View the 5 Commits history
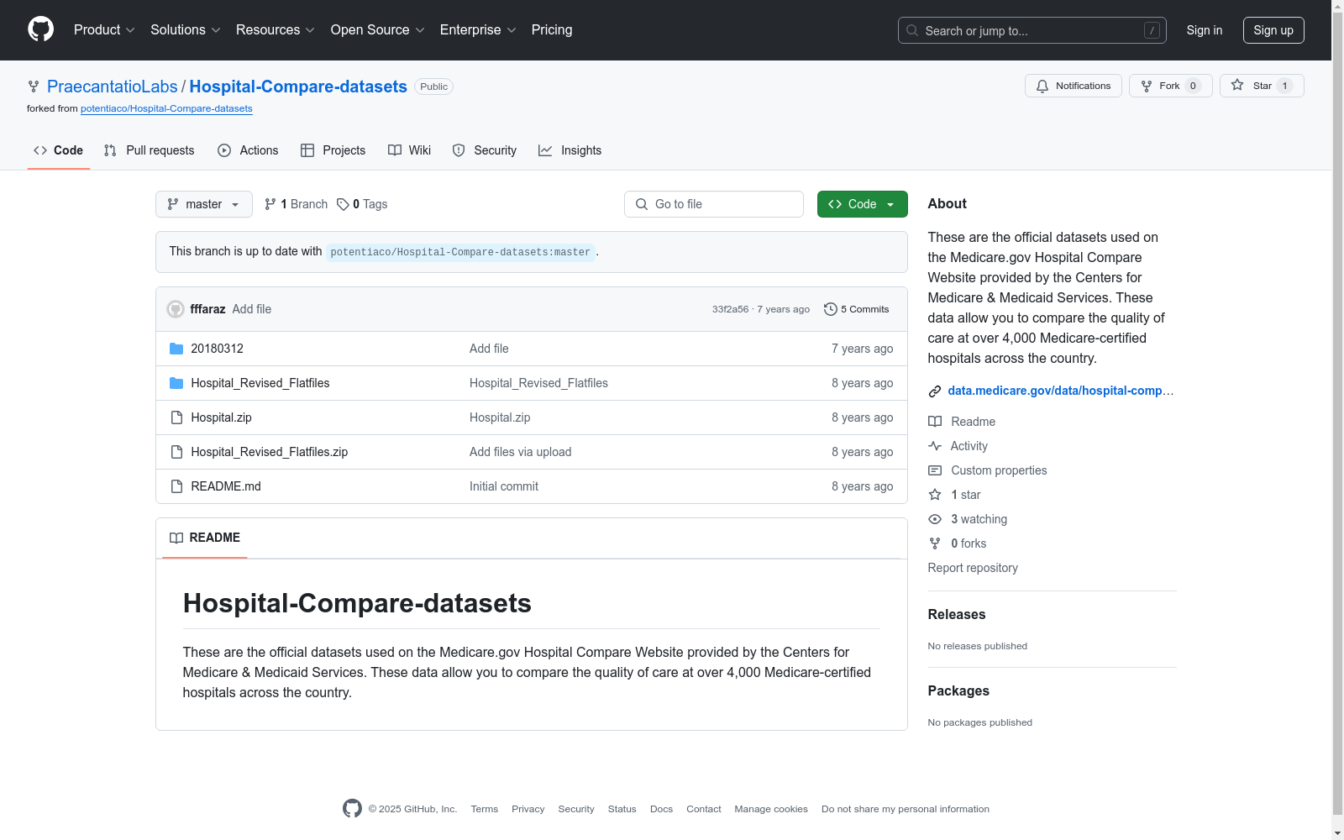The height and width of the screenshot is (840, 1344). [857, 309]
